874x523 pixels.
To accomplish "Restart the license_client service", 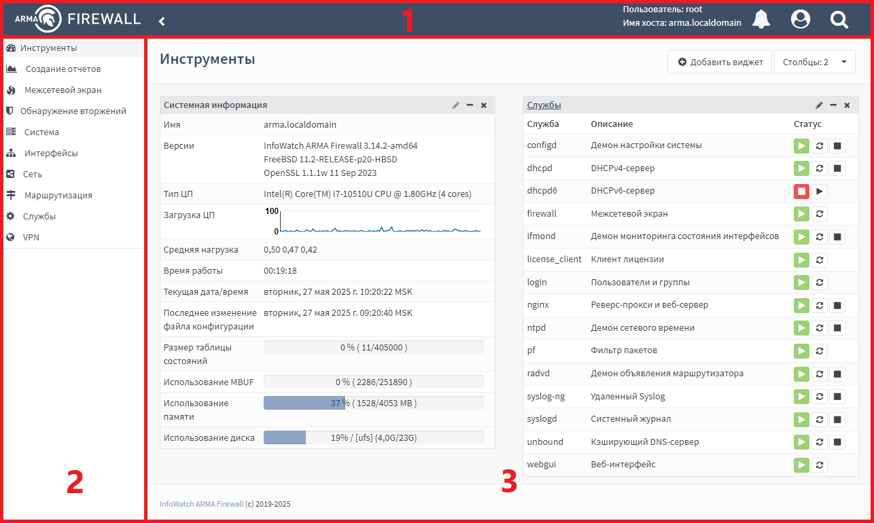I will click(820, 259).
